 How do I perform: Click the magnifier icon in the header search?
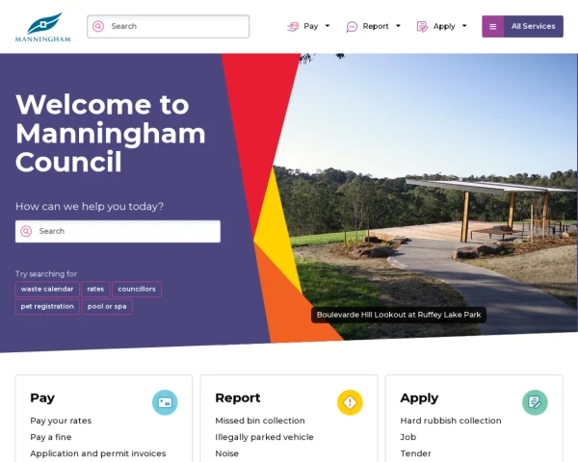[98, 26]
